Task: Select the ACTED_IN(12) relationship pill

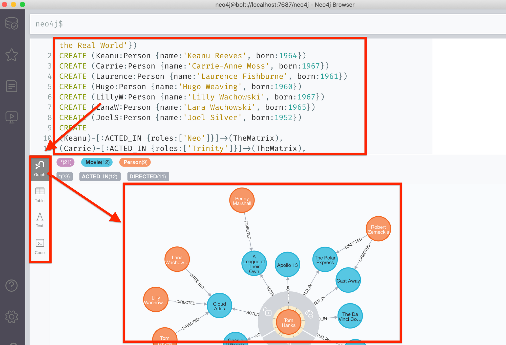Action: (x=100, y=176)
